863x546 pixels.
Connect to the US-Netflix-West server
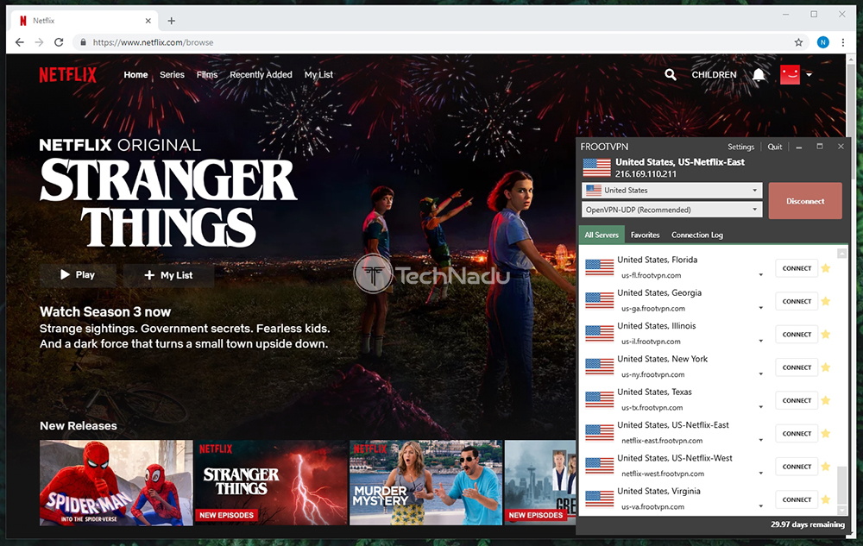[797, 467]
